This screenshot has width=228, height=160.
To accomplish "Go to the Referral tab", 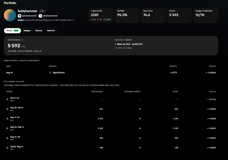I will pyautogui.click(x=51, y=31).
